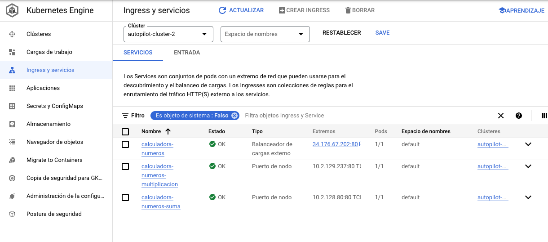Click the SAVE button
The width and height of the screenshot is (548, 242).
point(383,33)
